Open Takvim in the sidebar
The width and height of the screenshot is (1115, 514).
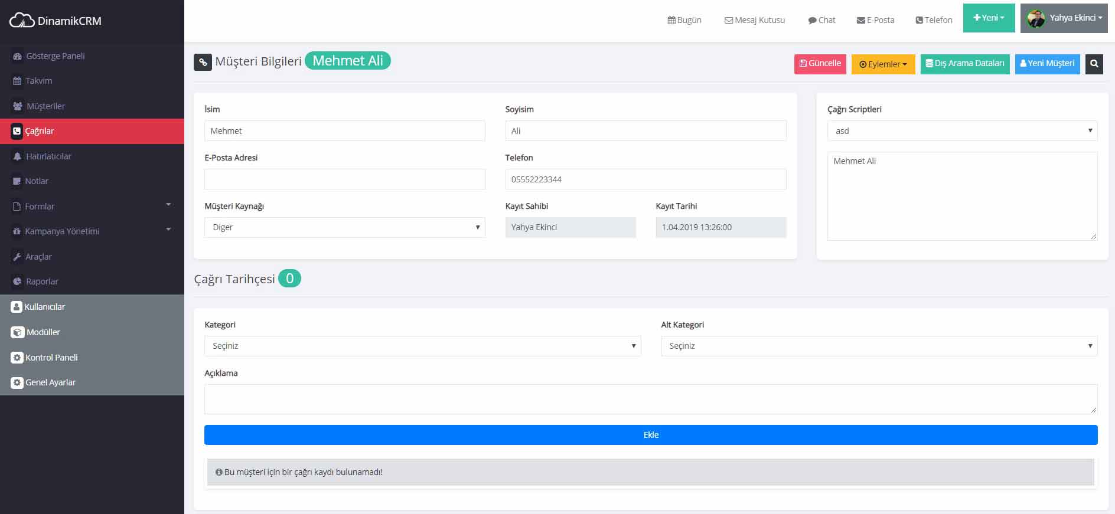[92, 81]
